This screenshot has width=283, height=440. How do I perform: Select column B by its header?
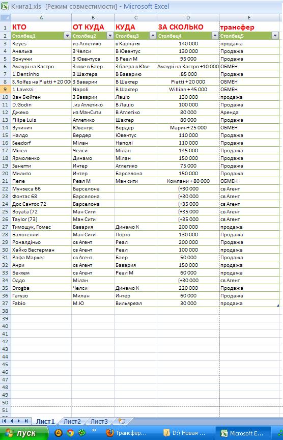click(x=93, y=18)
